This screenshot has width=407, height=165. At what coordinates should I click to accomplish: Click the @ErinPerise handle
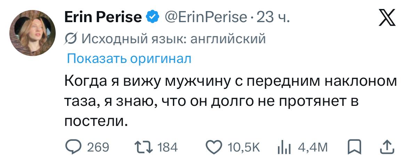pyautogui.click(x=205, y=17)
